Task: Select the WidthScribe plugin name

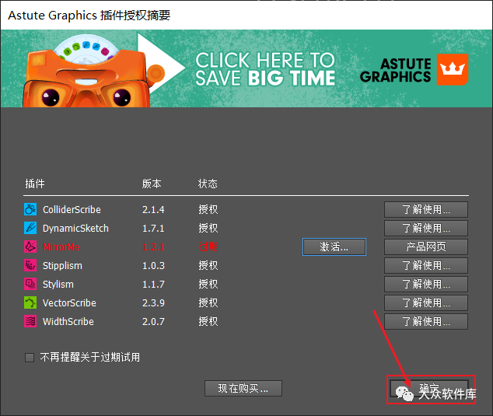Action: coord(68,322)
